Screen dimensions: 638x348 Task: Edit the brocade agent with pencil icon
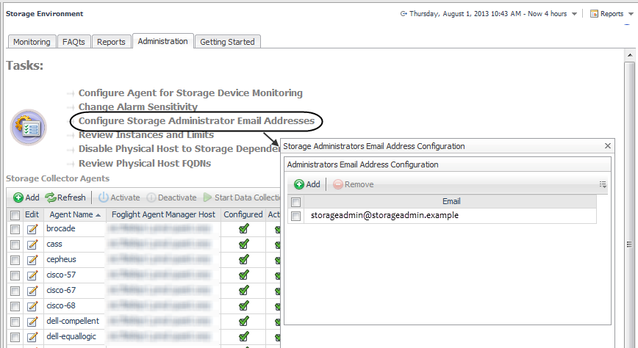(32, 229)
